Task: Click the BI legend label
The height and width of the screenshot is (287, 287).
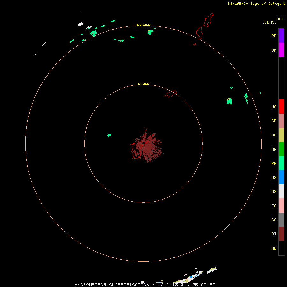Action: (x=274, y=234)
